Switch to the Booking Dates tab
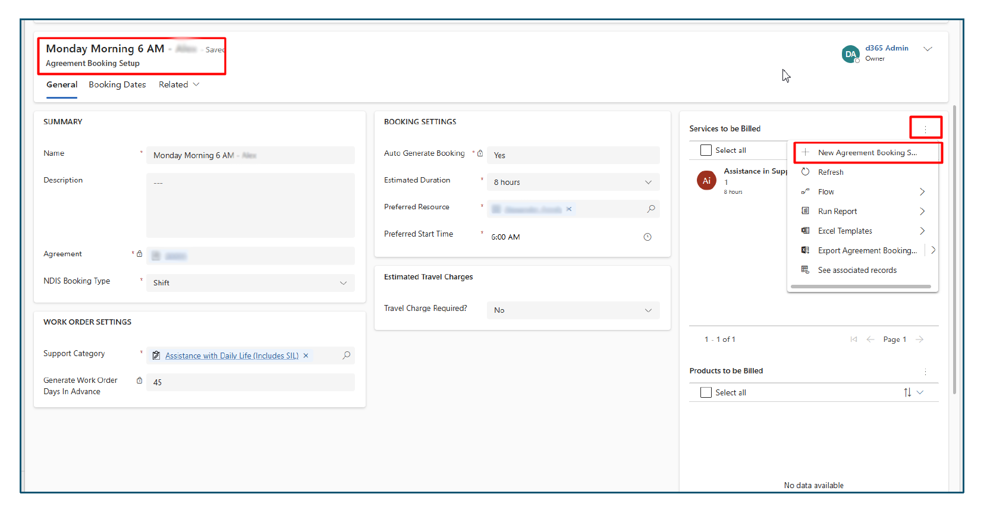987x522 pixels. click(x=117, y=84)
